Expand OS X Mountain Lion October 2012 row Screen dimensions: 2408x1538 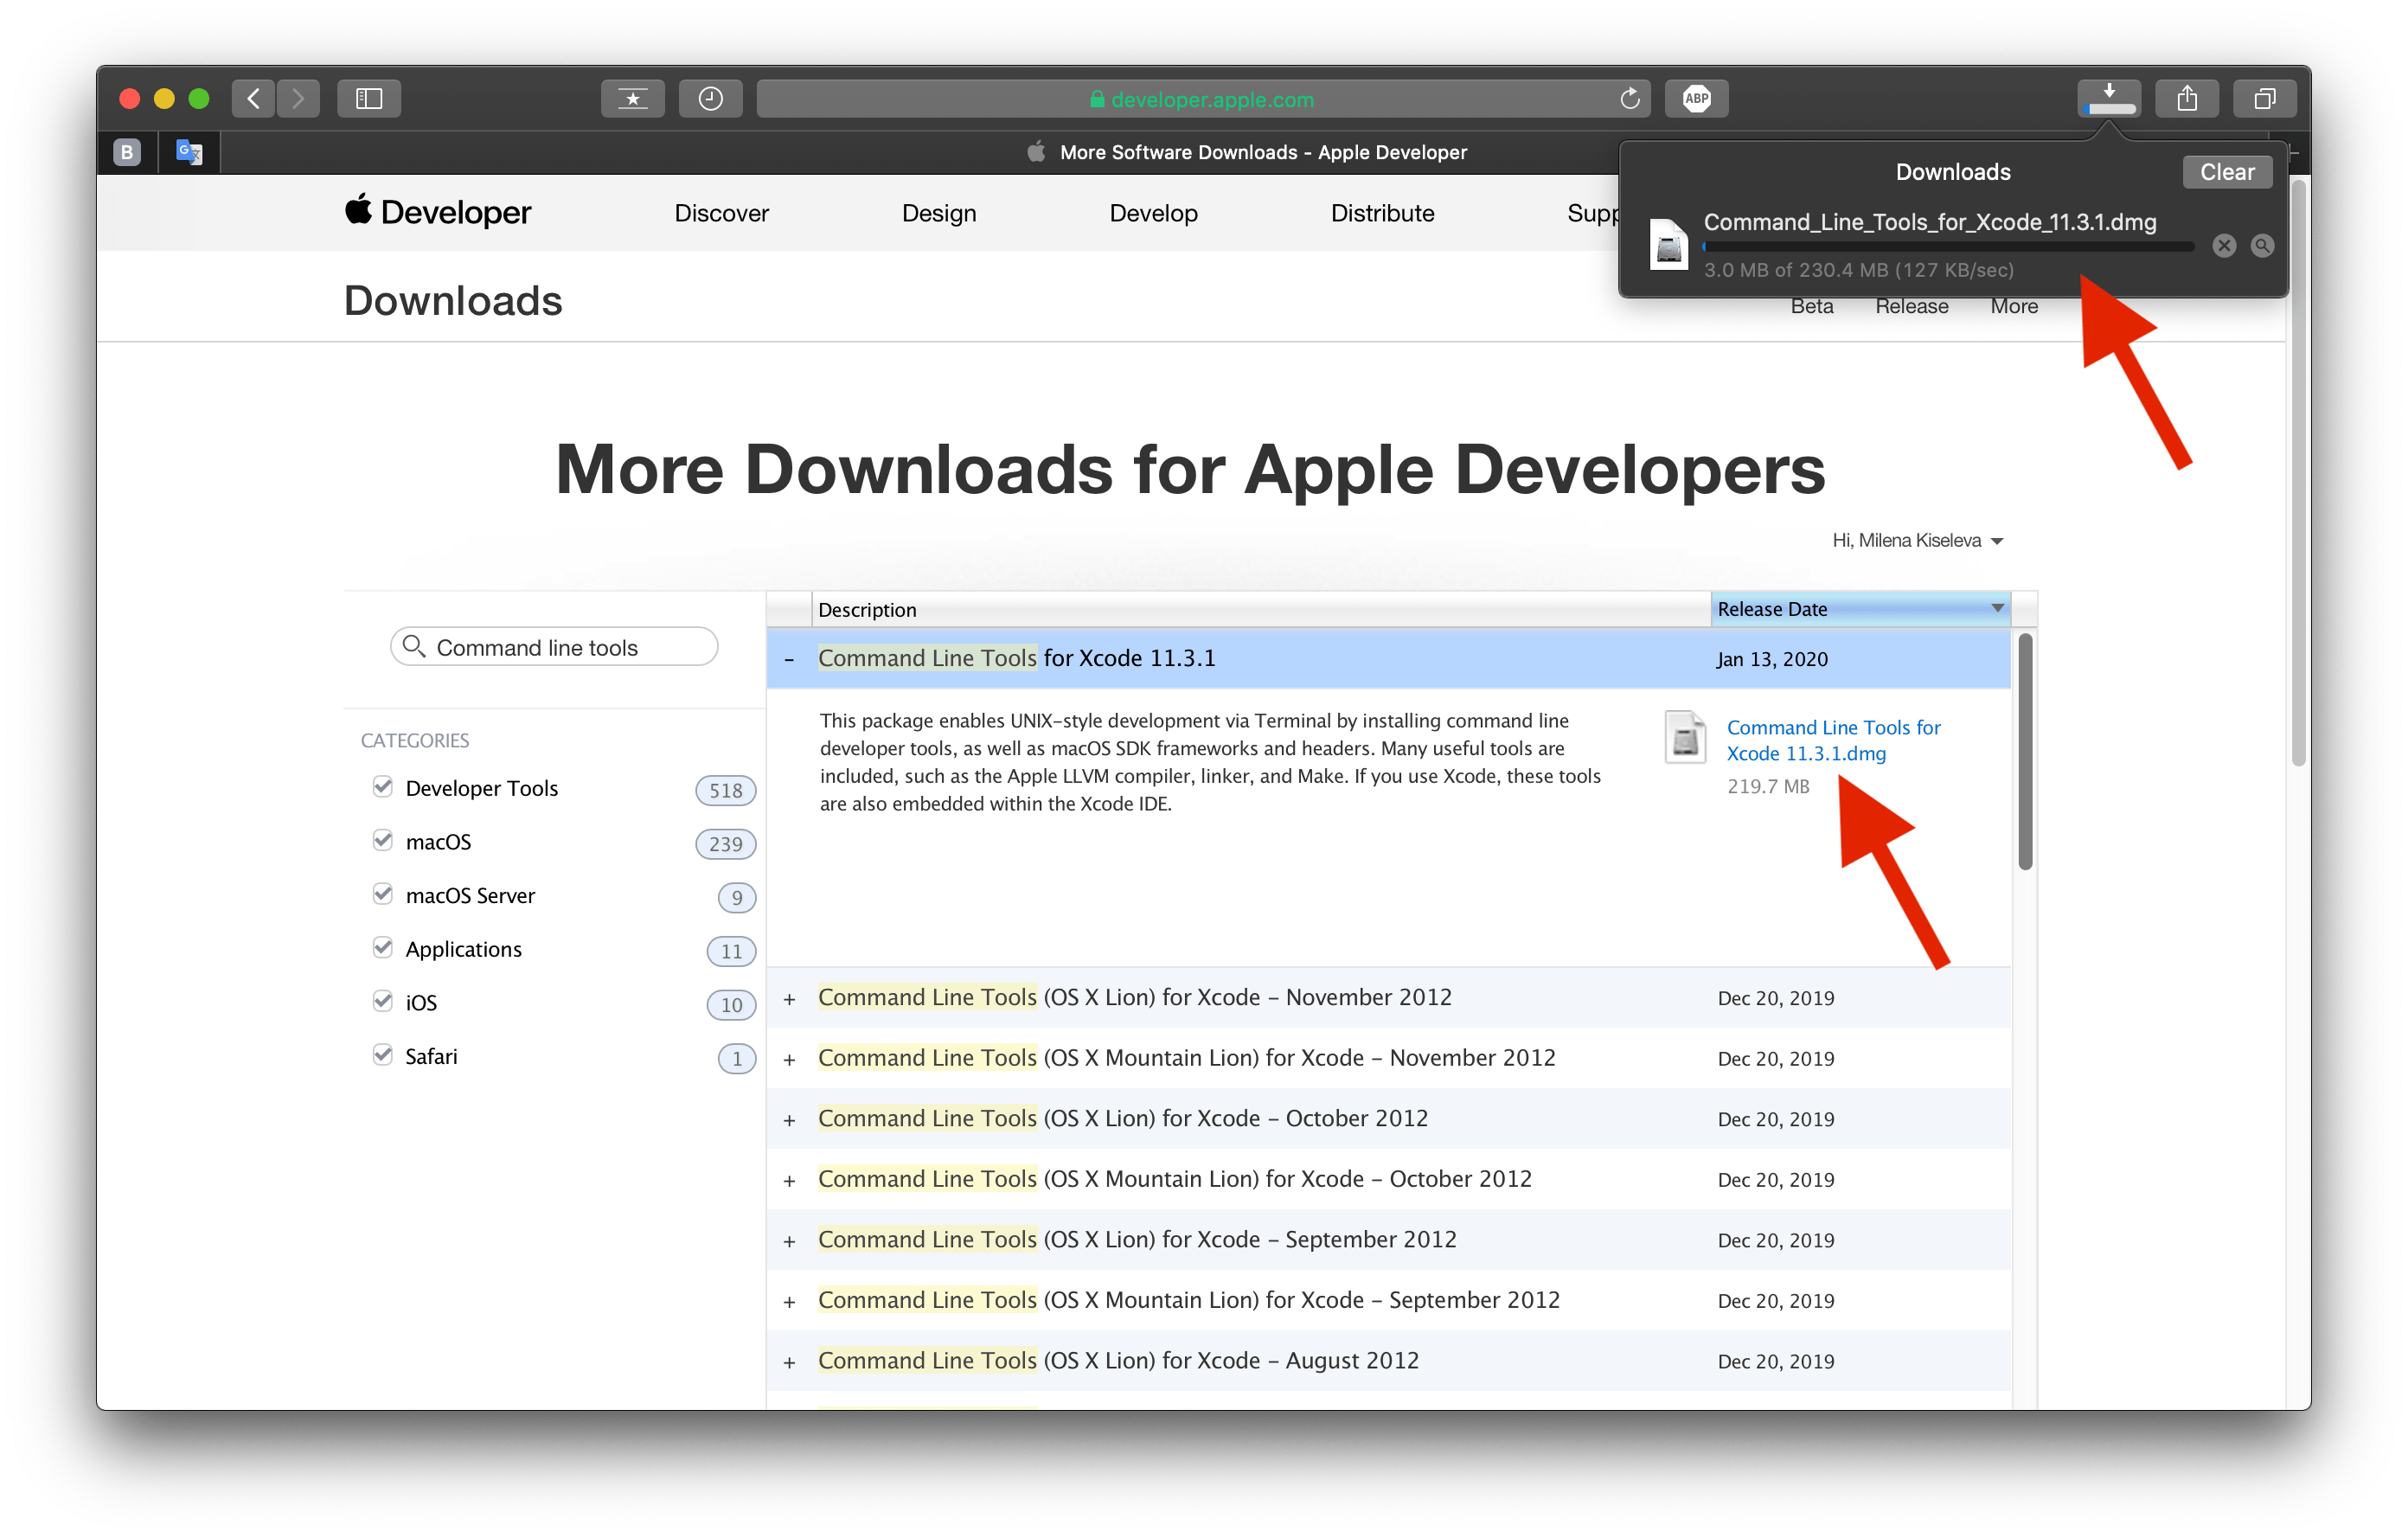pos(789,1181)
